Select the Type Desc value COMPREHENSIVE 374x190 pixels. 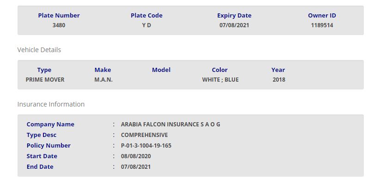coord(144,135)
